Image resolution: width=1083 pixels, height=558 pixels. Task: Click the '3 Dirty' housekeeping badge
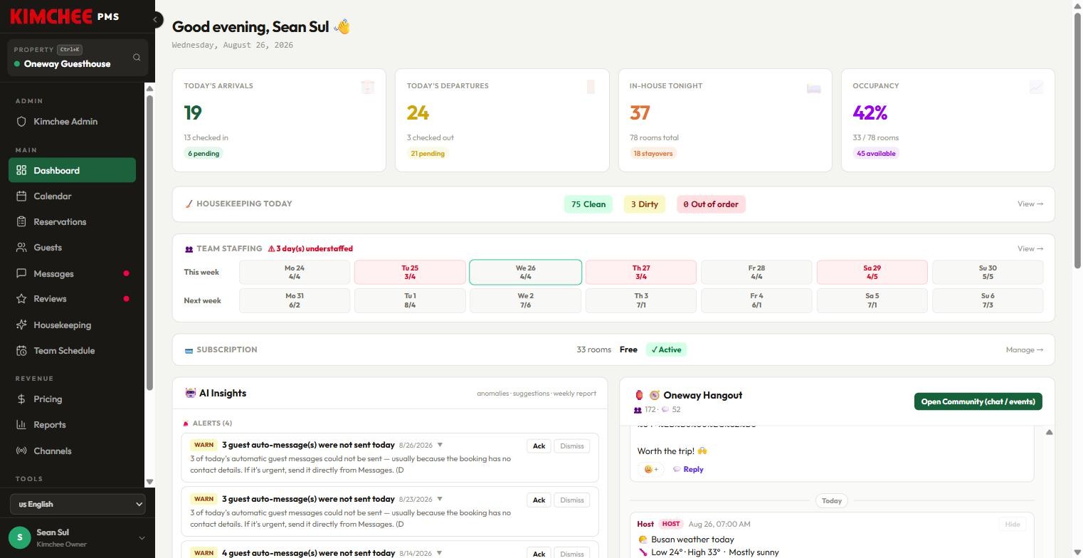(x=645, y=204)
